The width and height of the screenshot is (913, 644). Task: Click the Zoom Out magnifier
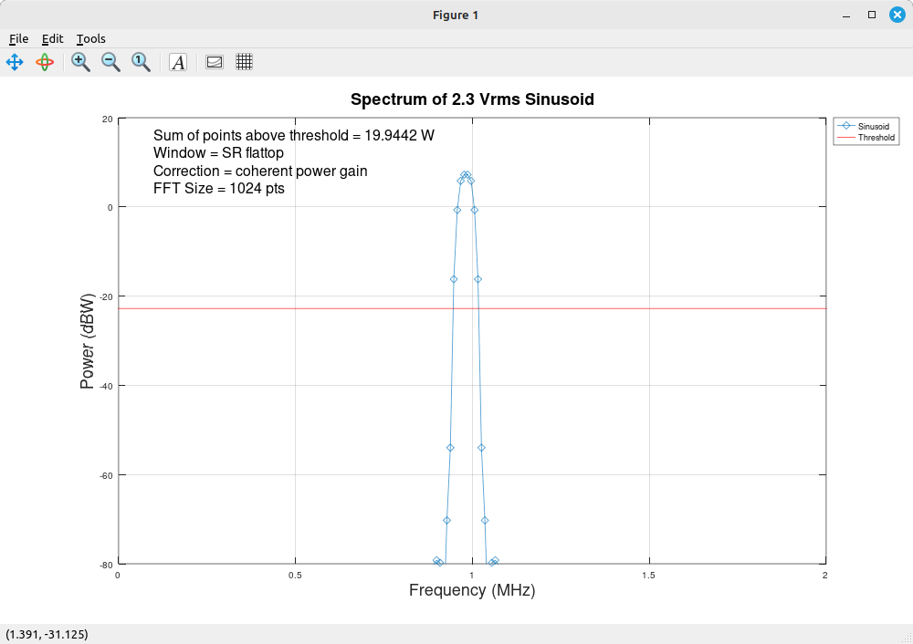pos(110,62)
